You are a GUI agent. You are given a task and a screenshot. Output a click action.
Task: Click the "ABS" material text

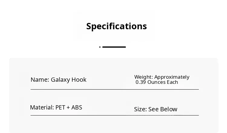(77, 107)
